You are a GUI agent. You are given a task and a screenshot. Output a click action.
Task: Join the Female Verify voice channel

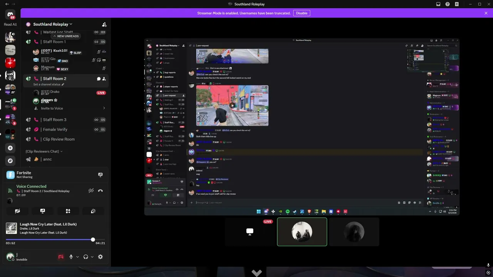coord(65,130)
